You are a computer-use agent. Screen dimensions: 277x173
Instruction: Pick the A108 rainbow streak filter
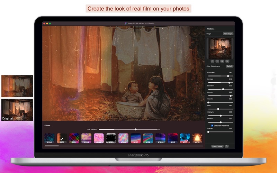point(148,138)
